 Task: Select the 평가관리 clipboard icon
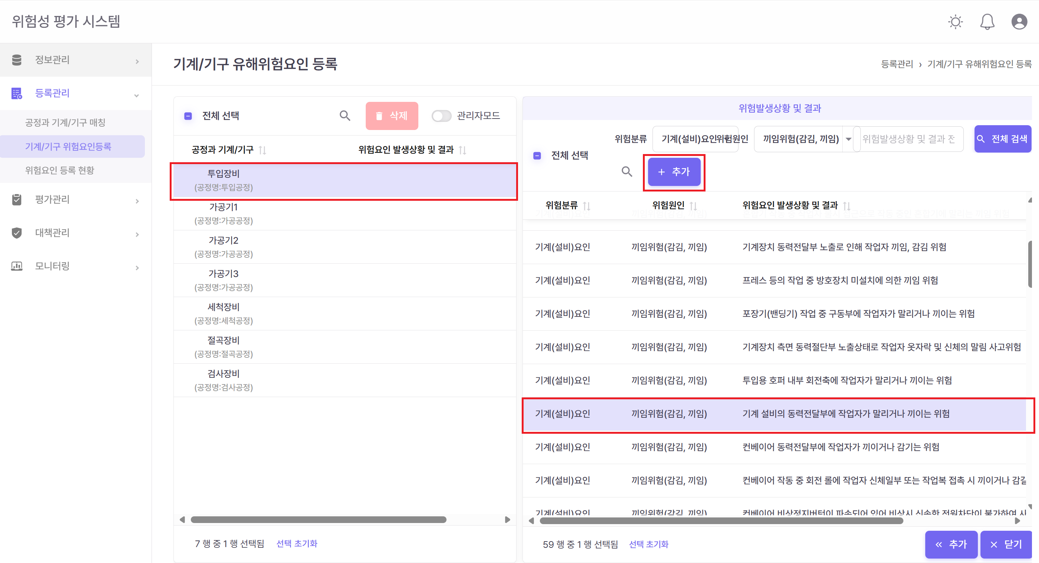point(16,200)
